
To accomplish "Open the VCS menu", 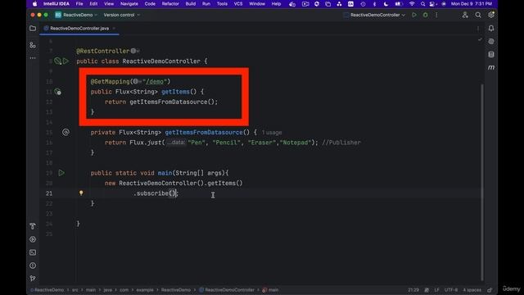I will (238, 4).
